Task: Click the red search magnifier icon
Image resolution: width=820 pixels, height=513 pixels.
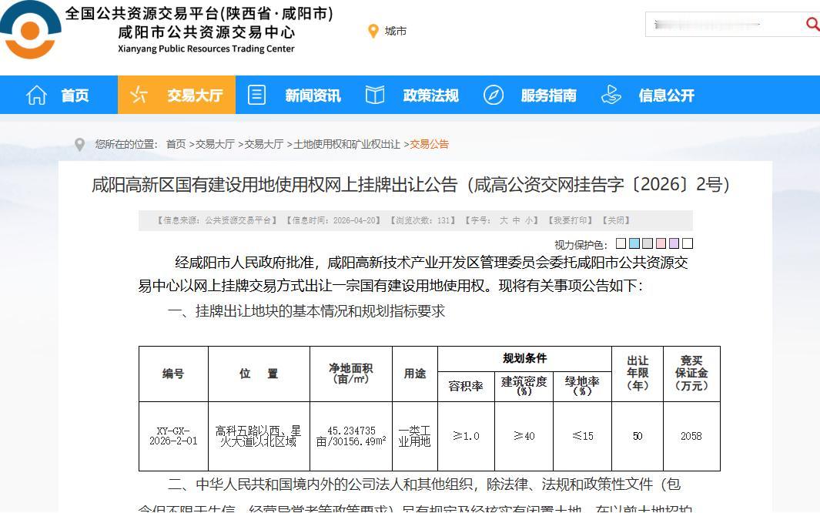Action: pos(813,24)
